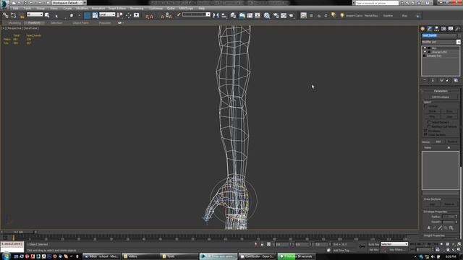
Task: Check the Select Element checkbox
Action: point(429,122)
